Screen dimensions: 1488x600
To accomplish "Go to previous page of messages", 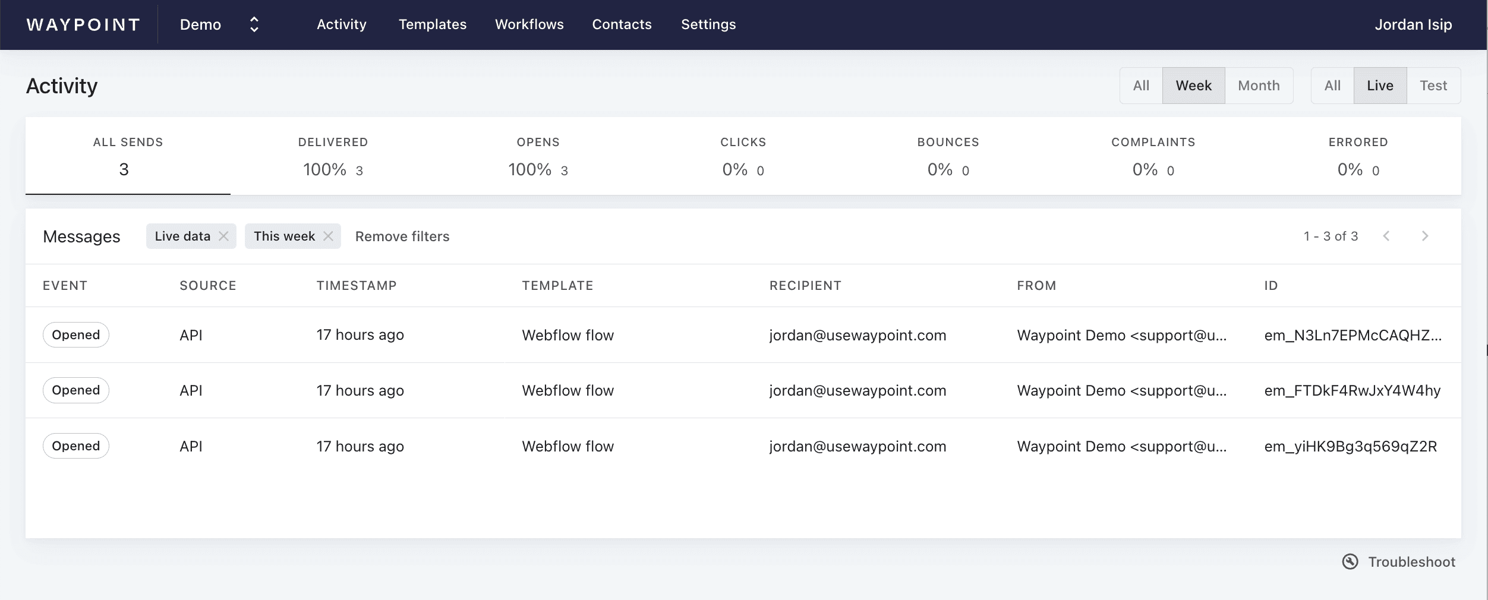I will point(1386,236).
